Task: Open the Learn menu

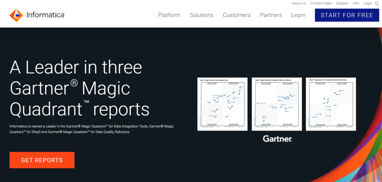Action: 298,15
